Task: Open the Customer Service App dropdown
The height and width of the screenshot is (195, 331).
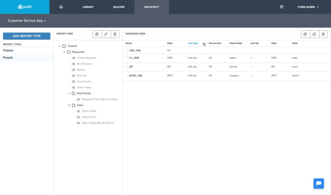Action: (27, 21)
